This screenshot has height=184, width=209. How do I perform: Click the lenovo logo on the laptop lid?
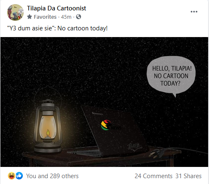(98, 114)
